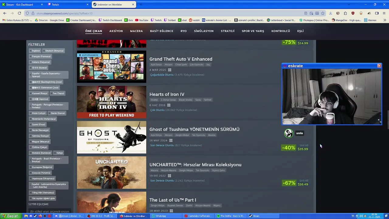Switch to Stream - Kick Dashboard tab
The width and height of the screenshot is (389, 219).
coord(23,5)
